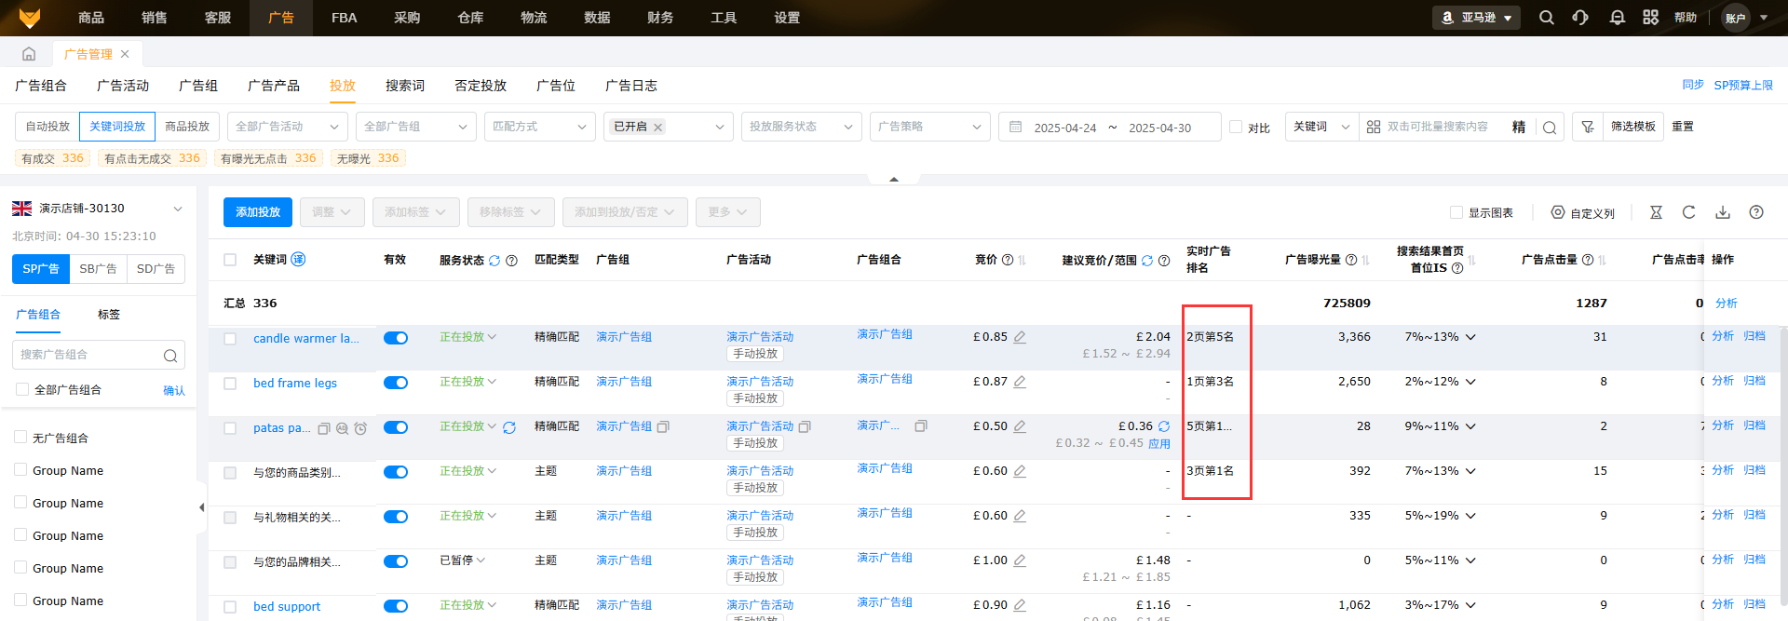Click the refresh icon in table toolbar
This screenshot has height=621, width=1788.
click(x=1688, y=212)
